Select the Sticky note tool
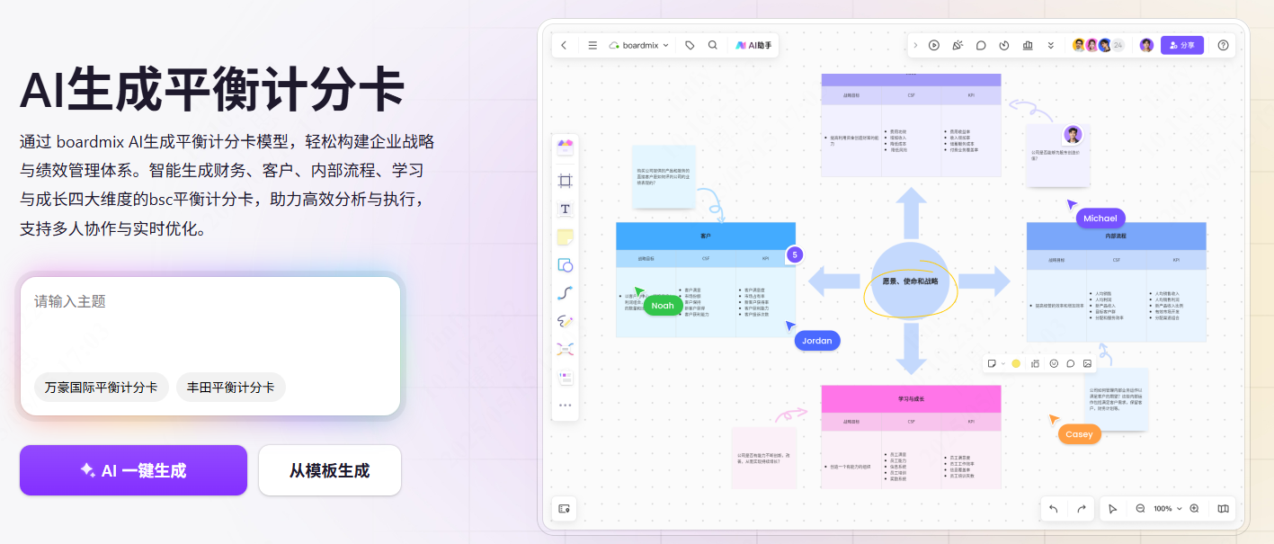The image size is (1274, 544). tap(566, 237)
